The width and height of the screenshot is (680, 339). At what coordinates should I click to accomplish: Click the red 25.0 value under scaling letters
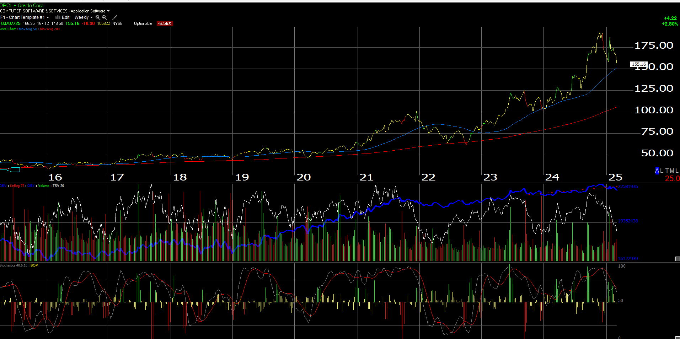click(672, 178)
